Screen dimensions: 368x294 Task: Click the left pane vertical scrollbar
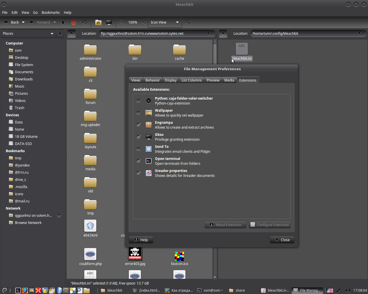pos(215,159)
